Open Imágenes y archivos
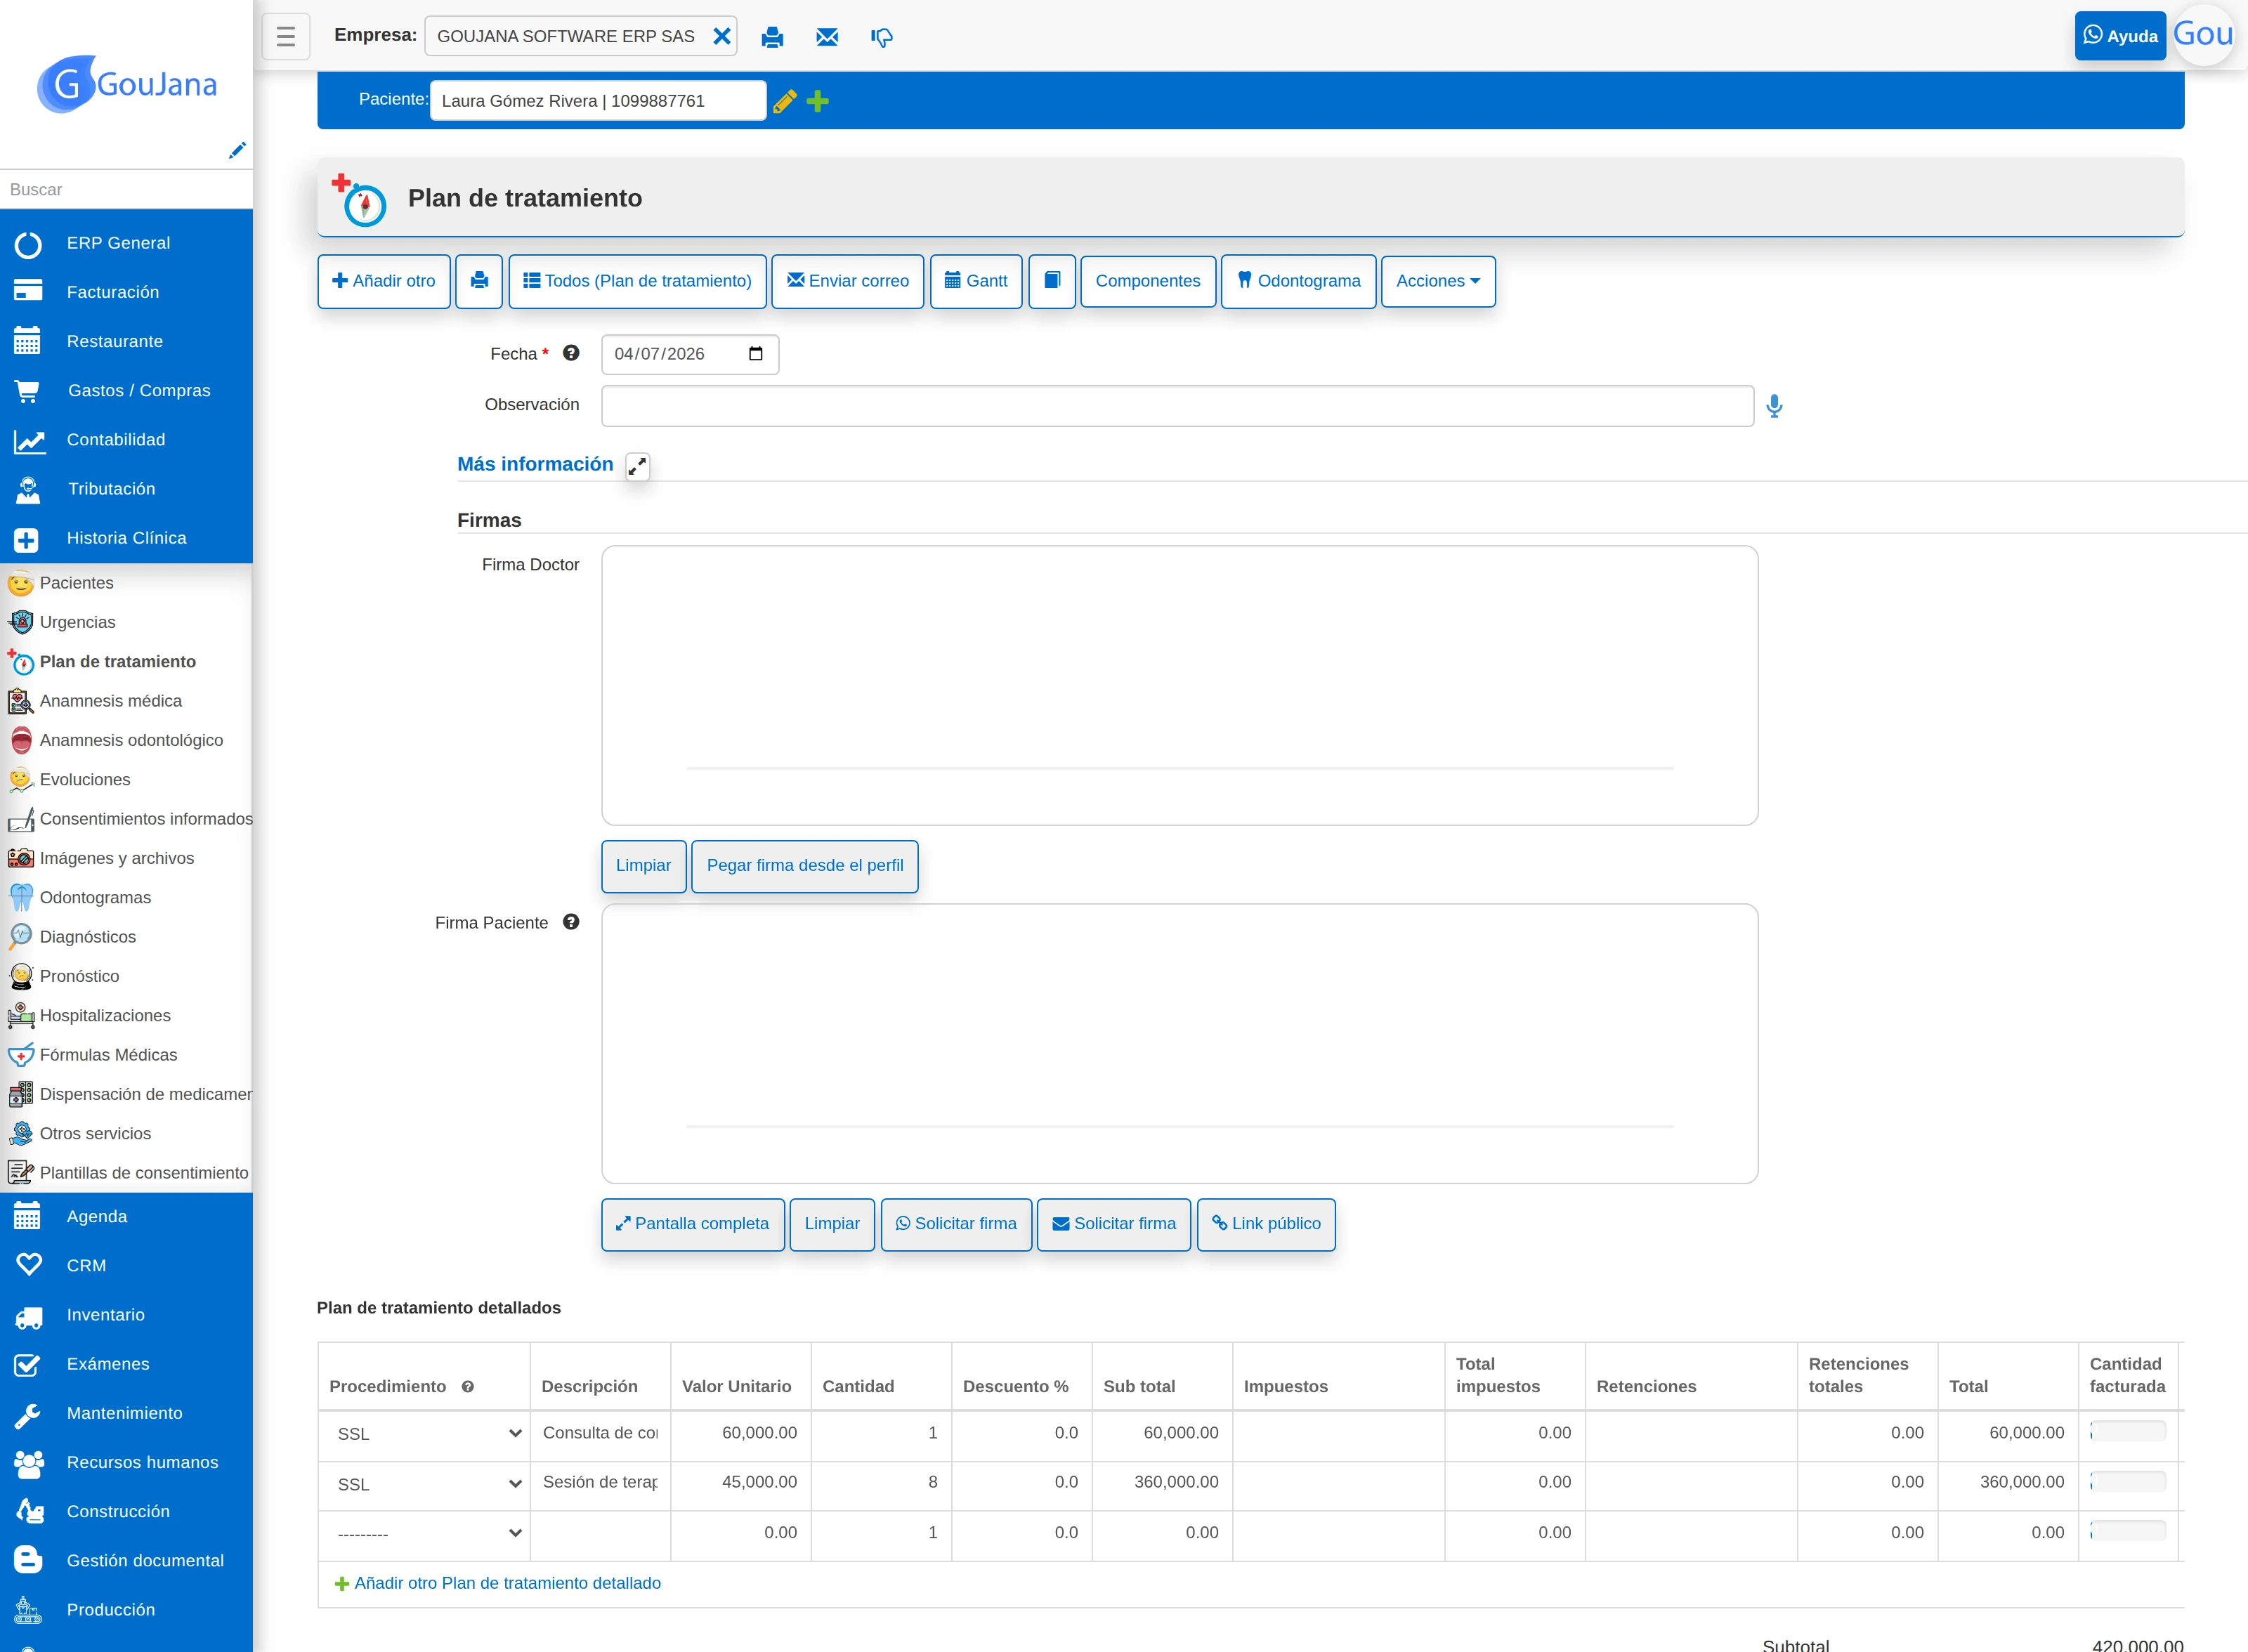 126,858
